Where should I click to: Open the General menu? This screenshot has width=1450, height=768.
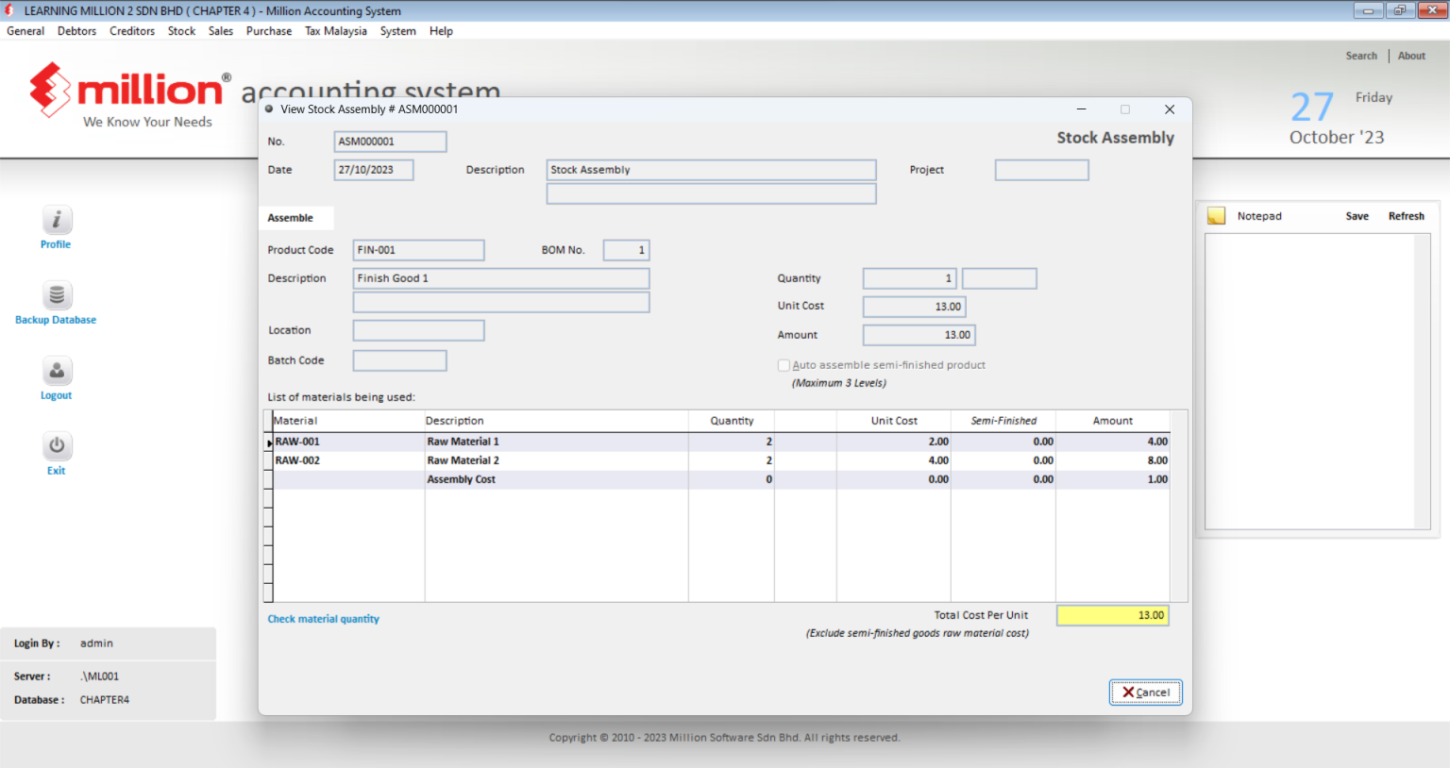tap(25, 31)
